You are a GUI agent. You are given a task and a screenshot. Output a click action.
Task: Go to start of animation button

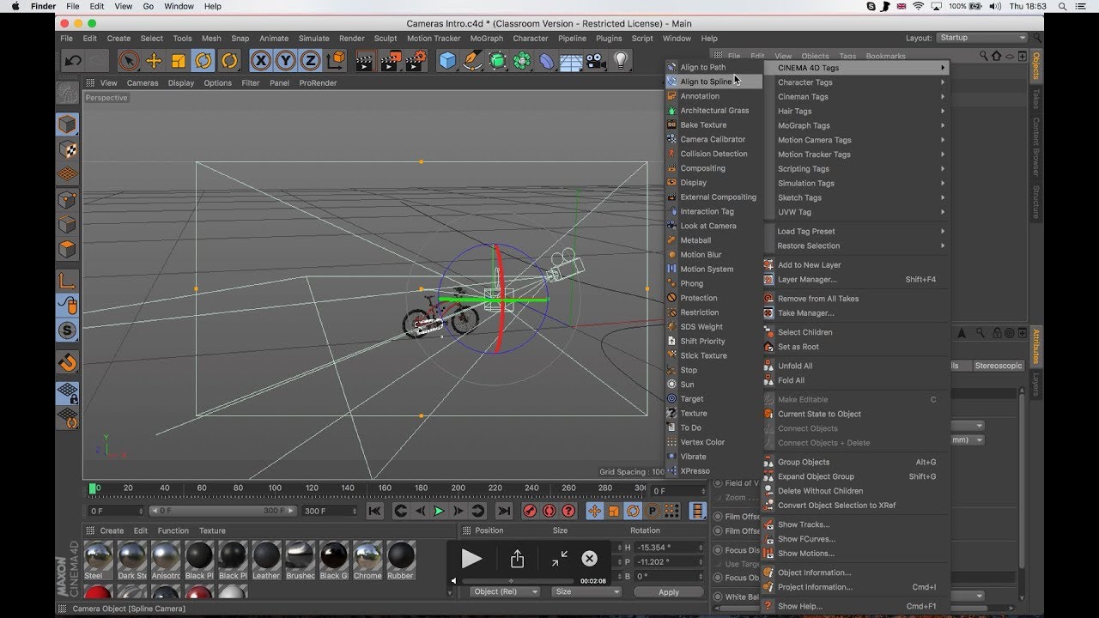pos(374,511)
